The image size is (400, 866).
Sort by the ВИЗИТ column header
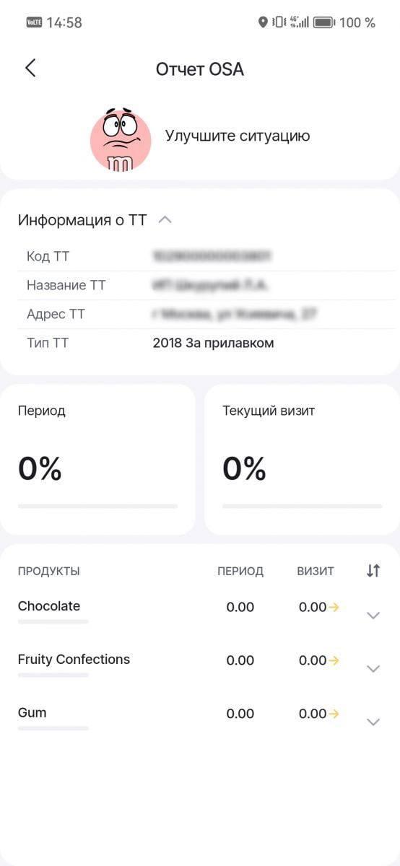click(316, 572)
